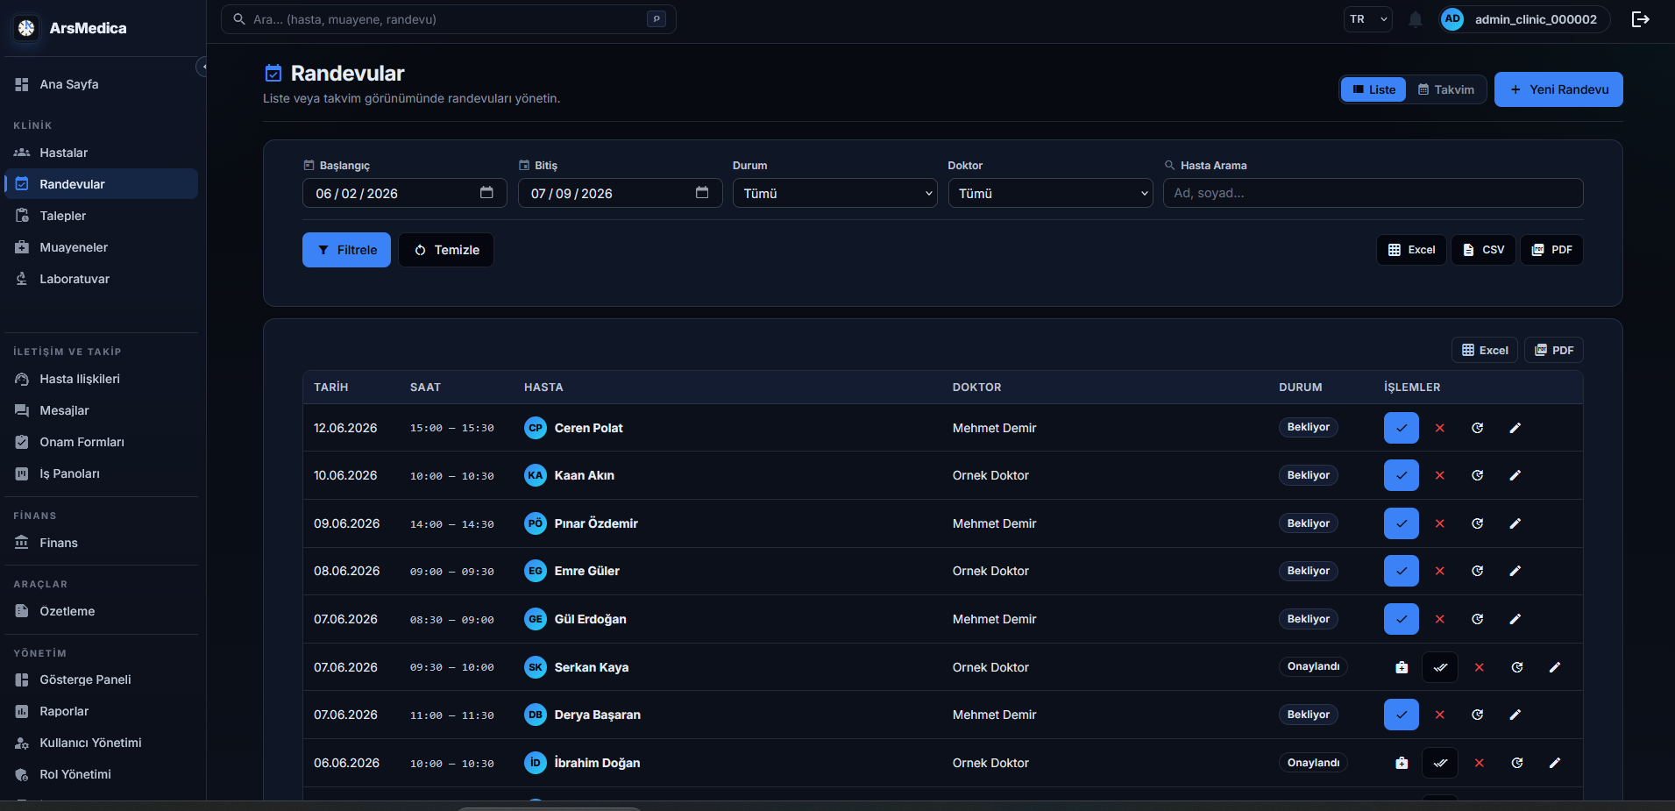Open Hasta İlişkileri page

coord(101,379)
